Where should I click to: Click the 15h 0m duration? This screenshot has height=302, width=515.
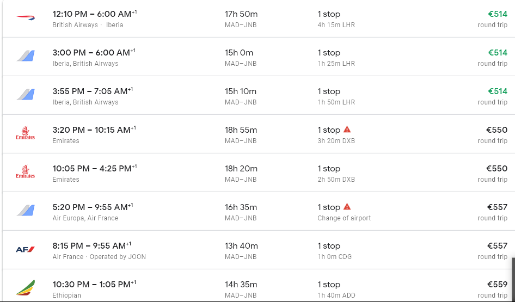[239, 53]
